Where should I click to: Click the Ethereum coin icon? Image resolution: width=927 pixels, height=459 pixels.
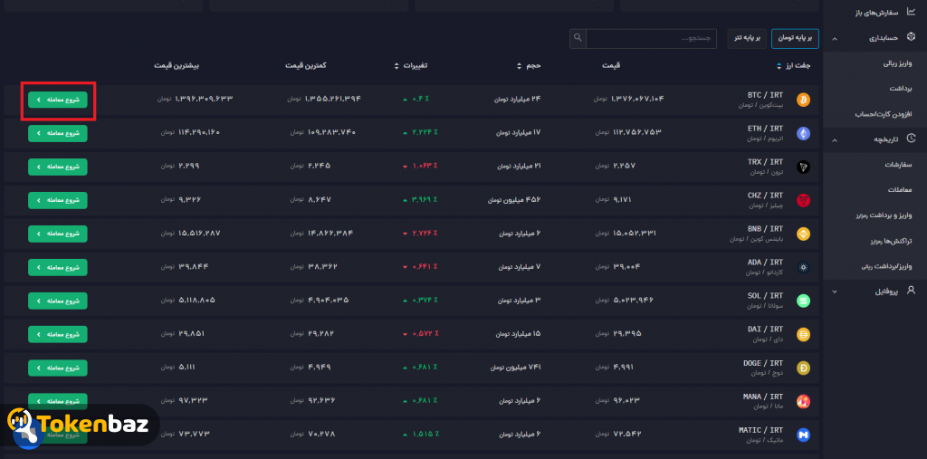[x=803, y=133]
